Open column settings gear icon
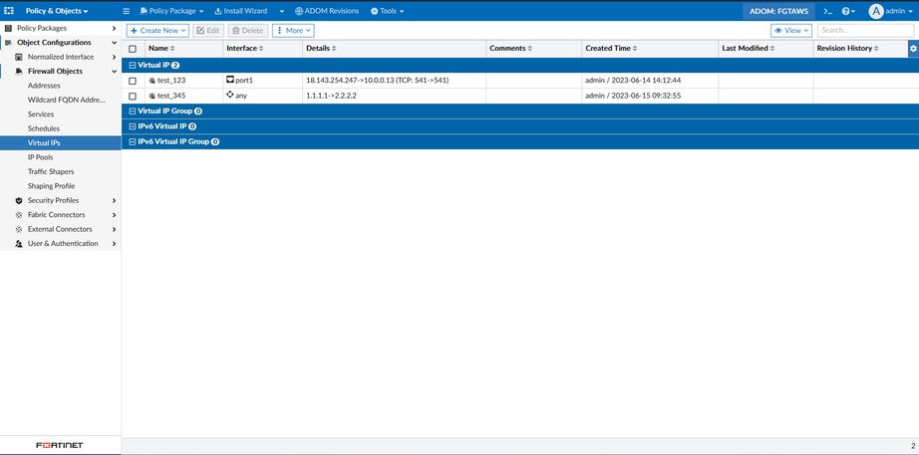Image resolution: width=919 pixels, height=455 pixels. [913, 49]
